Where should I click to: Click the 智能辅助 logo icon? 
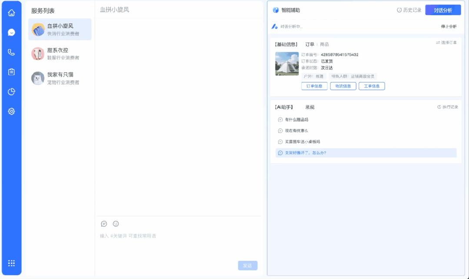(x=276, y=10)
